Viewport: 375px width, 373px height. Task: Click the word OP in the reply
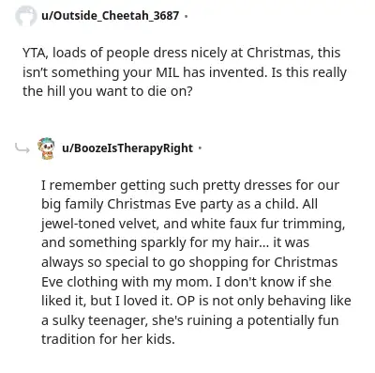pyautogui.click(x=187, y=301)
